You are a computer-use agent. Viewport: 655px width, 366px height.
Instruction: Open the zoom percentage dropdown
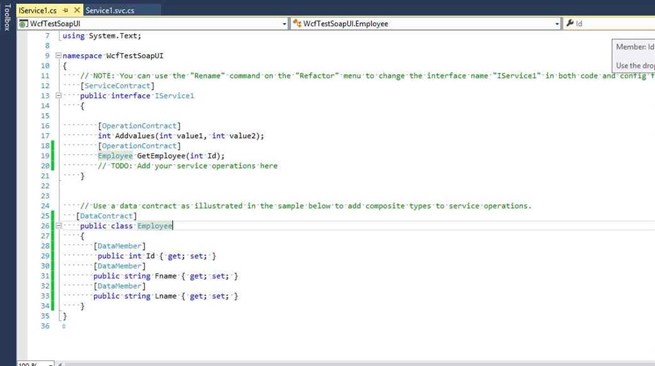coord(51,364)
